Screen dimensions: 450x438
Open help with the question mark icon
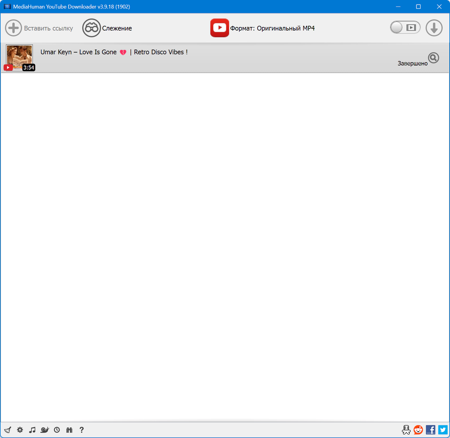(82, 430)
